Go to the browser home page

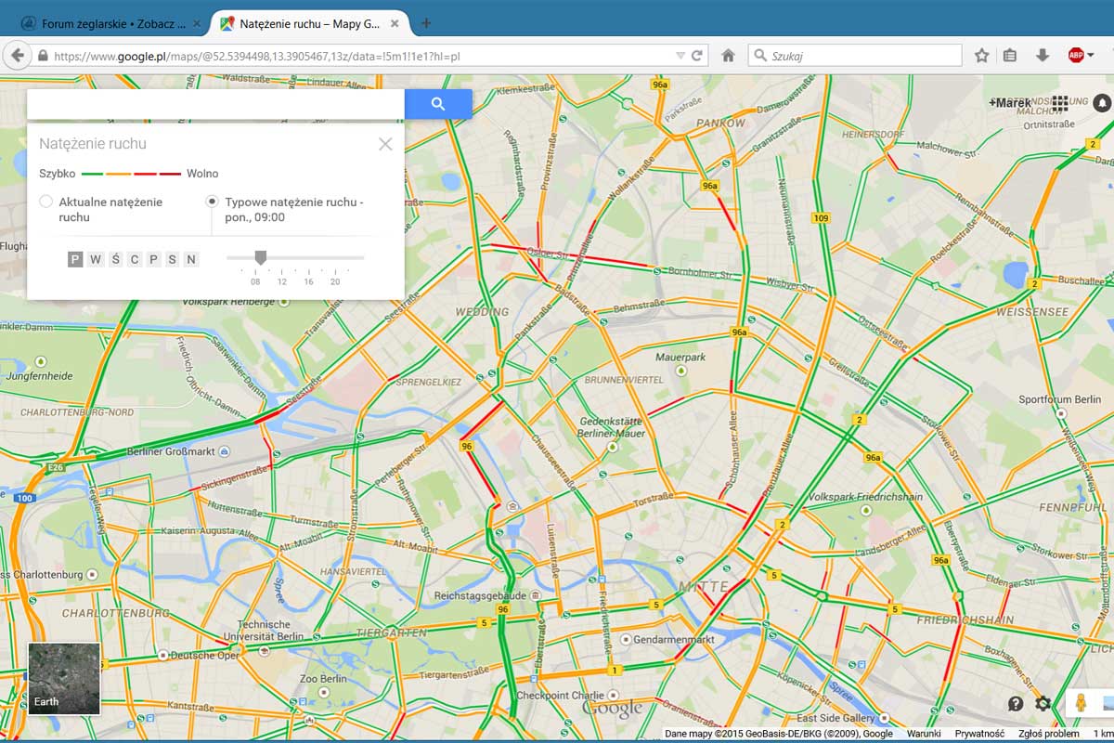729,56
